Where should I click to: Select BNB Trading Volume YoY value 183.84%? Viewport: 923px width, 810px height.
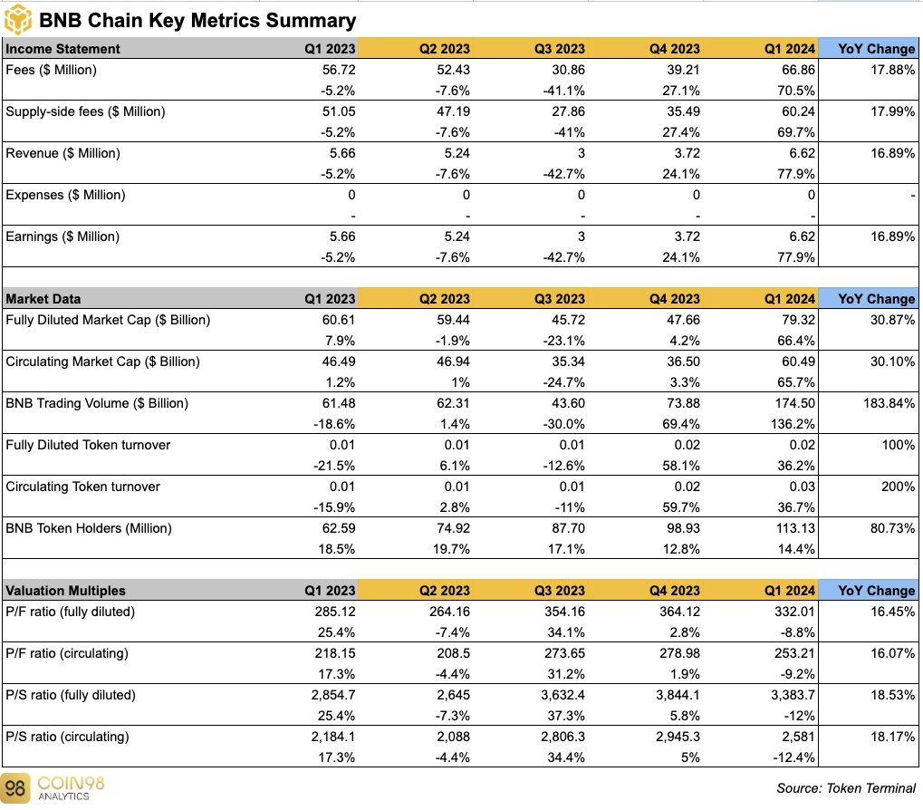tap(889, 403)
